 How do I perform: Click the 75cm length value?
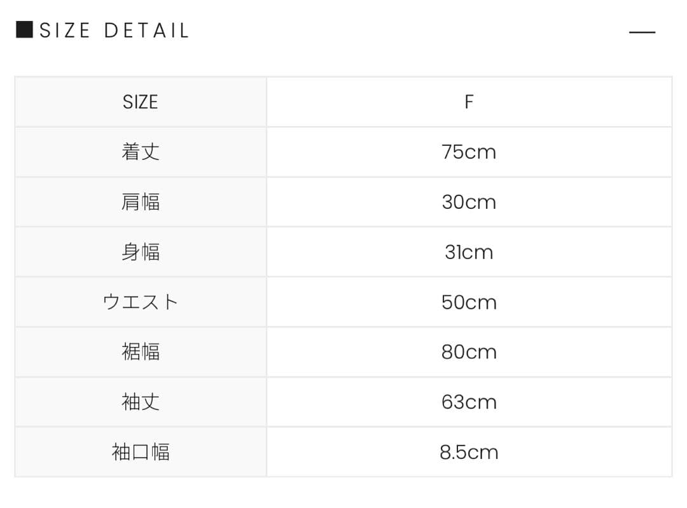(469, 152)
